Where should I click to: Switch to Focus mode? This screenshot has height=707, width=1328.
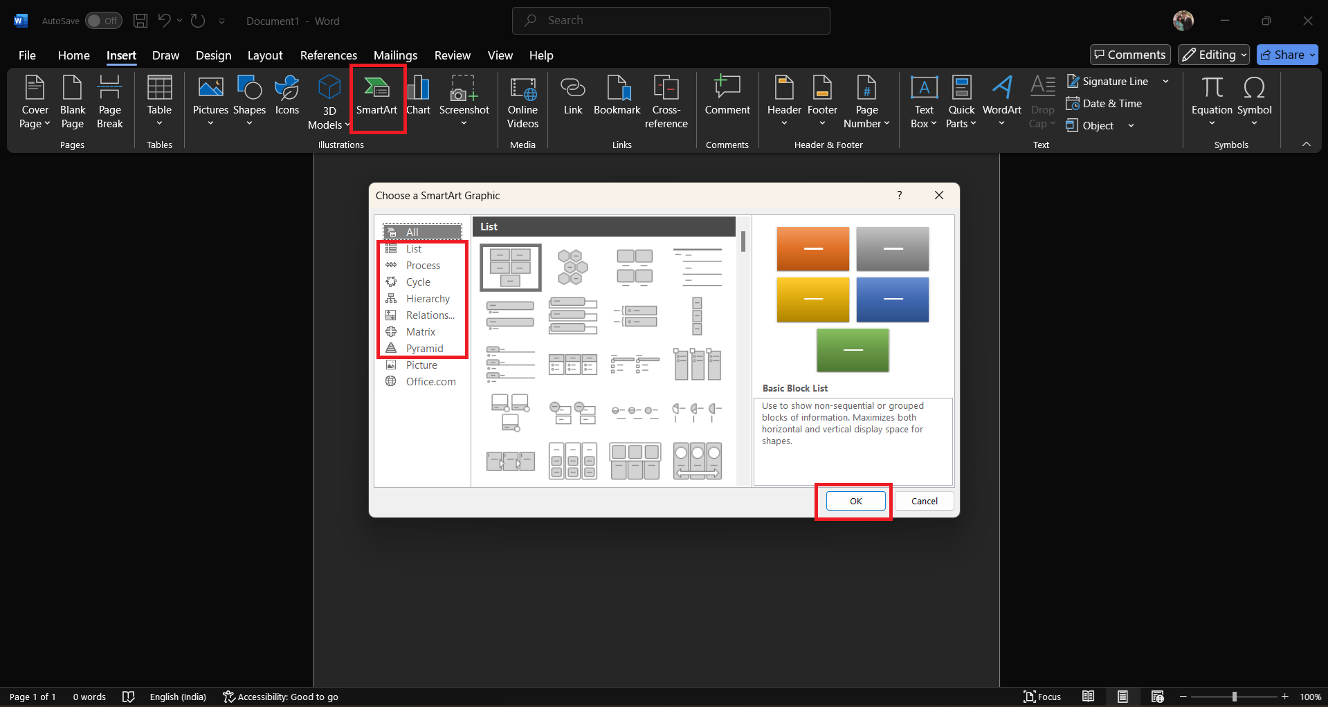[1042, 697]
